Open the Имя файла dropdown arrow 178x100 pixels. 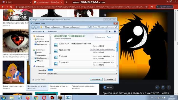coord(116,70)
